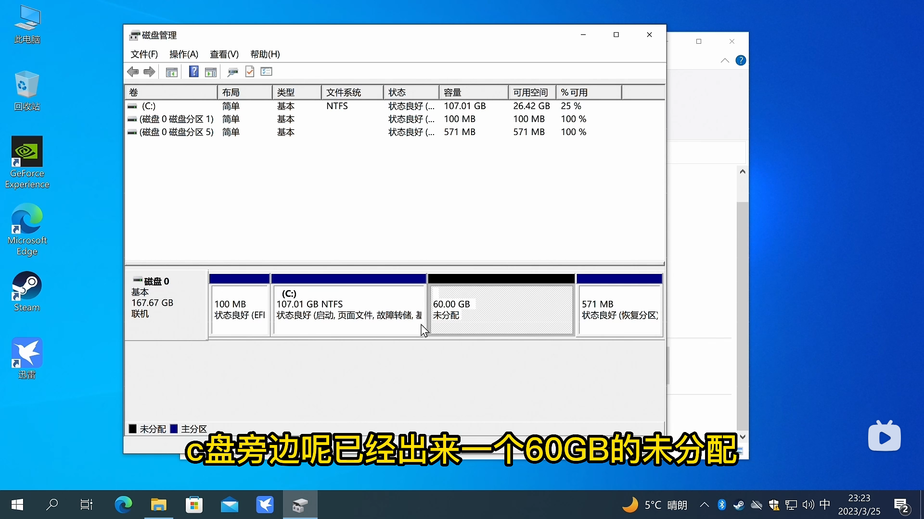Image resolution: width=924 pixels, height=519 pixels.
Task: Select the 571 MB recovery partition block
Action: point(619,310)
